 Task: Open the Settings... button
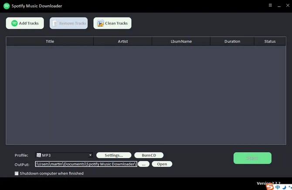pos(114,155)
